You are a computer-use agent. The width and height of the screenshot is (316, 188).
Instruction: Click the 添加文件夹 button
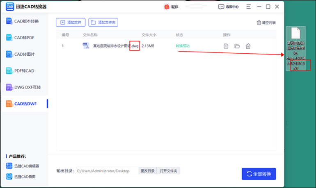[103, 22]
